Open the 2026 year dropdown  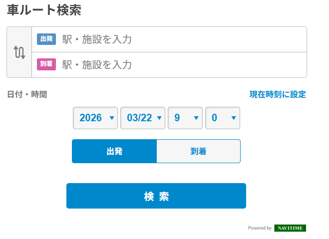tap(95, 118)
